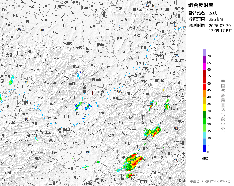Click the 巢湖市 map label

click(124, 52)
